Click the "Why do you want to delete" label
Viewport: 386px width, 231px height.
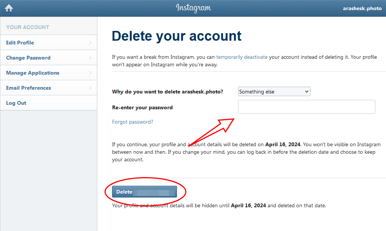tap(168, 92)
